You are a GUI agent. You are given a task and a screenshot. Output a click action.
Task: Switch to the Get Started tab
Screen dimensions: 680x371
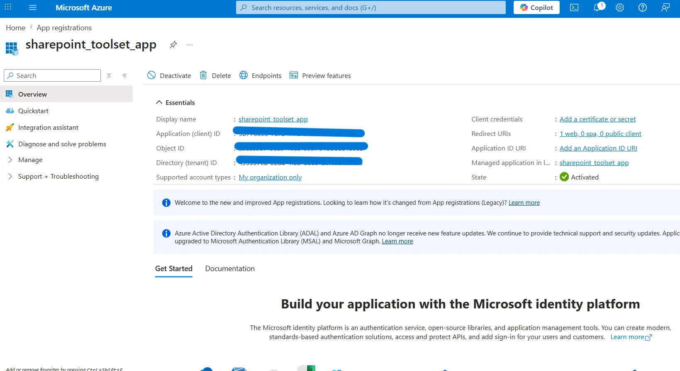(x=174, y=269)
